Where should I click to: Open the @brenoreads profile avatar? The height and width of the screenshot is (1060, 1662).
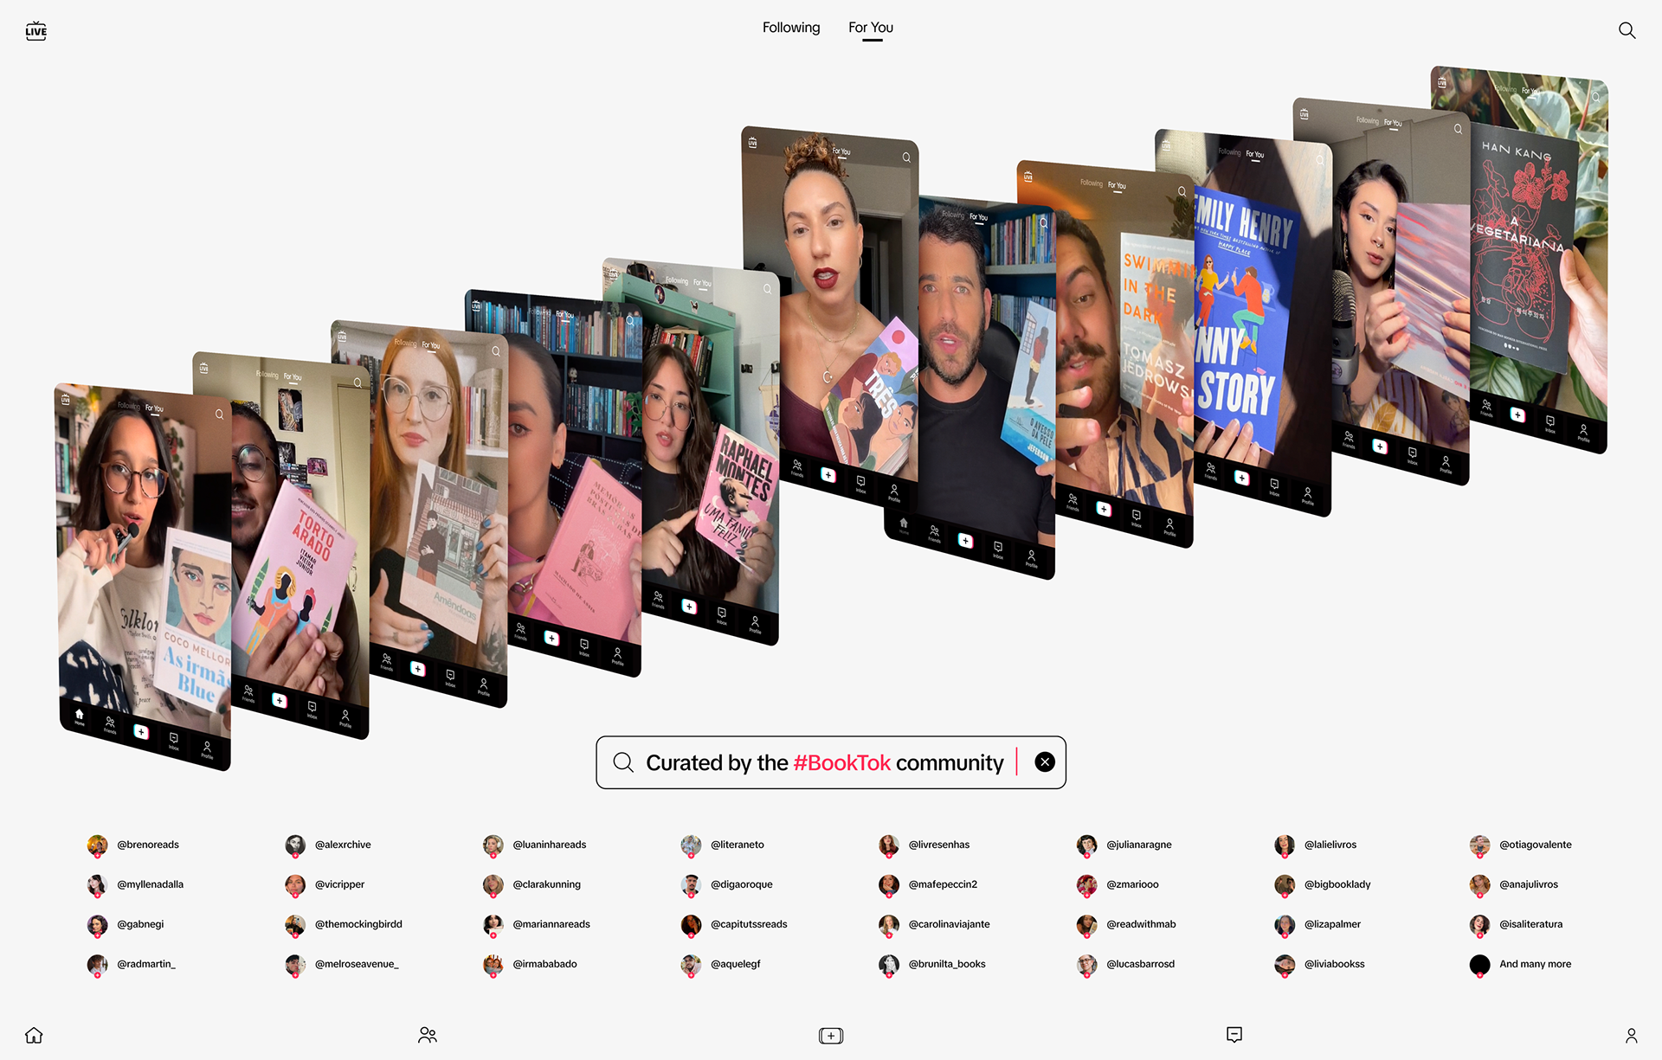click(98, 845)
